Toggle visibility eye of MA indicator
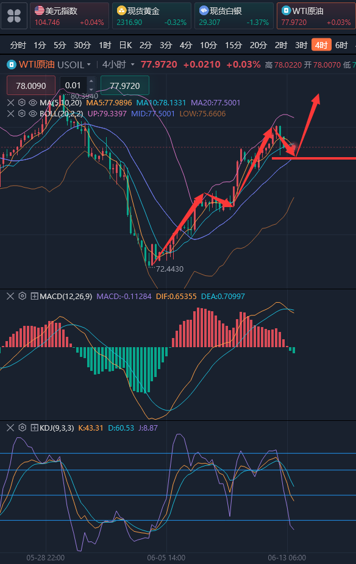The height and width of the screenshot is (564, 356). coord(33,102)
